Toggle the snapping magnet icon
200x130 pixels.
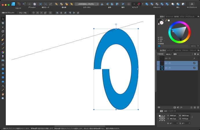click(139, 4)
